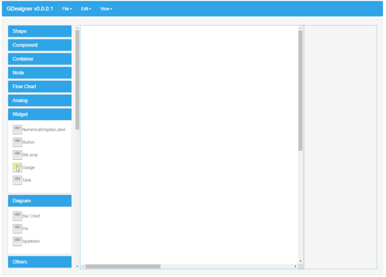This screenshot has height=278, width=386.
Task: Expand the Flow Chart section
Action: click(39, 86)
